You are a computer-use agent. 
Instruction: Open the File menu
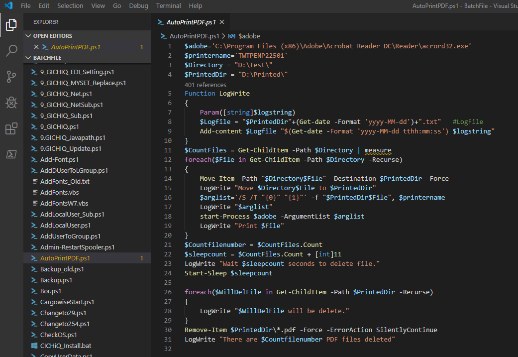[25, 5]
